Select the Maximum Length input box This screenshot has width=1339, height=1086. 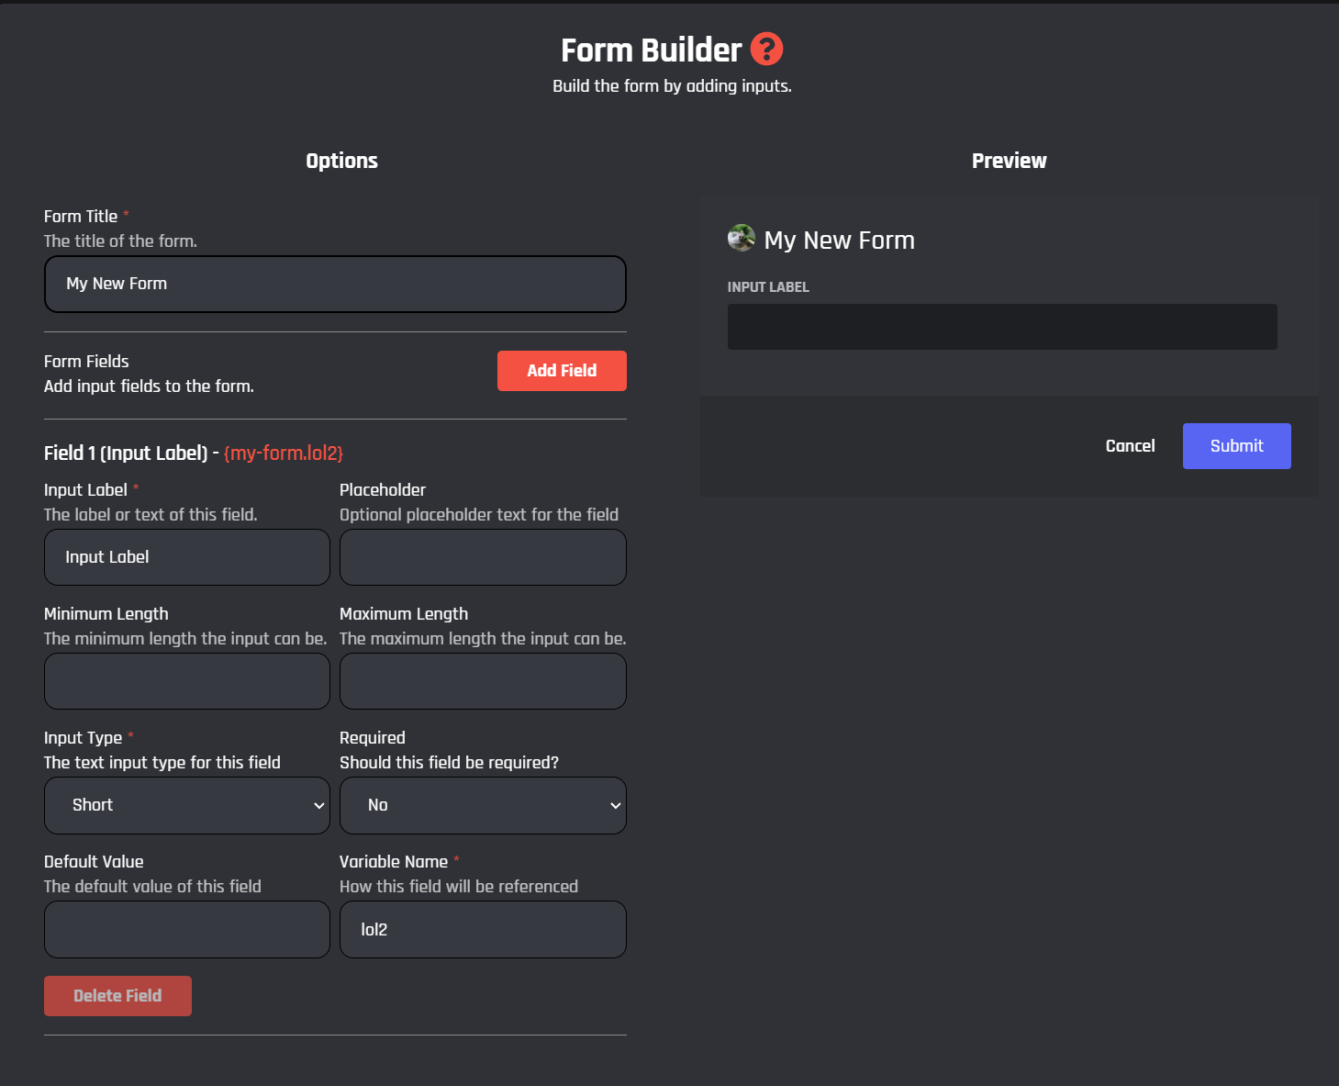483,681
